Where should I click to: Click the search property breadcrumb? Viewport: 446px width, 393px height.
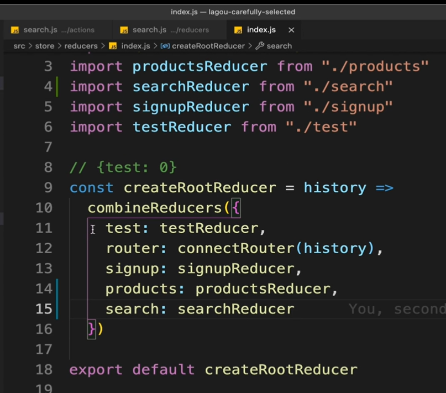pyautogui.click(x=279, y=46)
